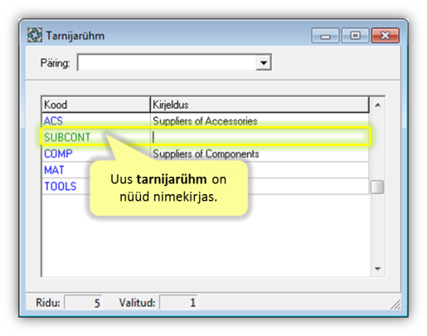This screenshot has height=336, width=427.
Task: Click the scrollbar down arrow
Action: tap(377, 269)
